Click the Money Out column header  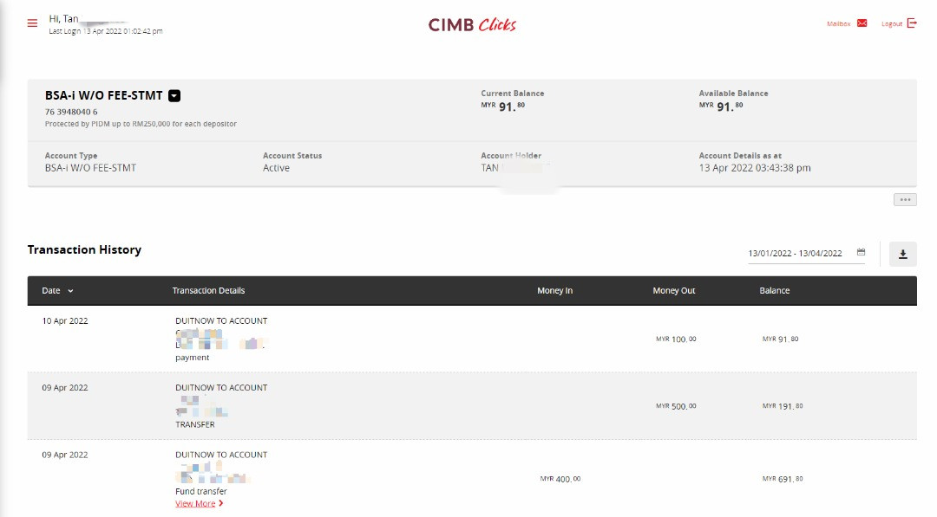[x=674, y=291]
